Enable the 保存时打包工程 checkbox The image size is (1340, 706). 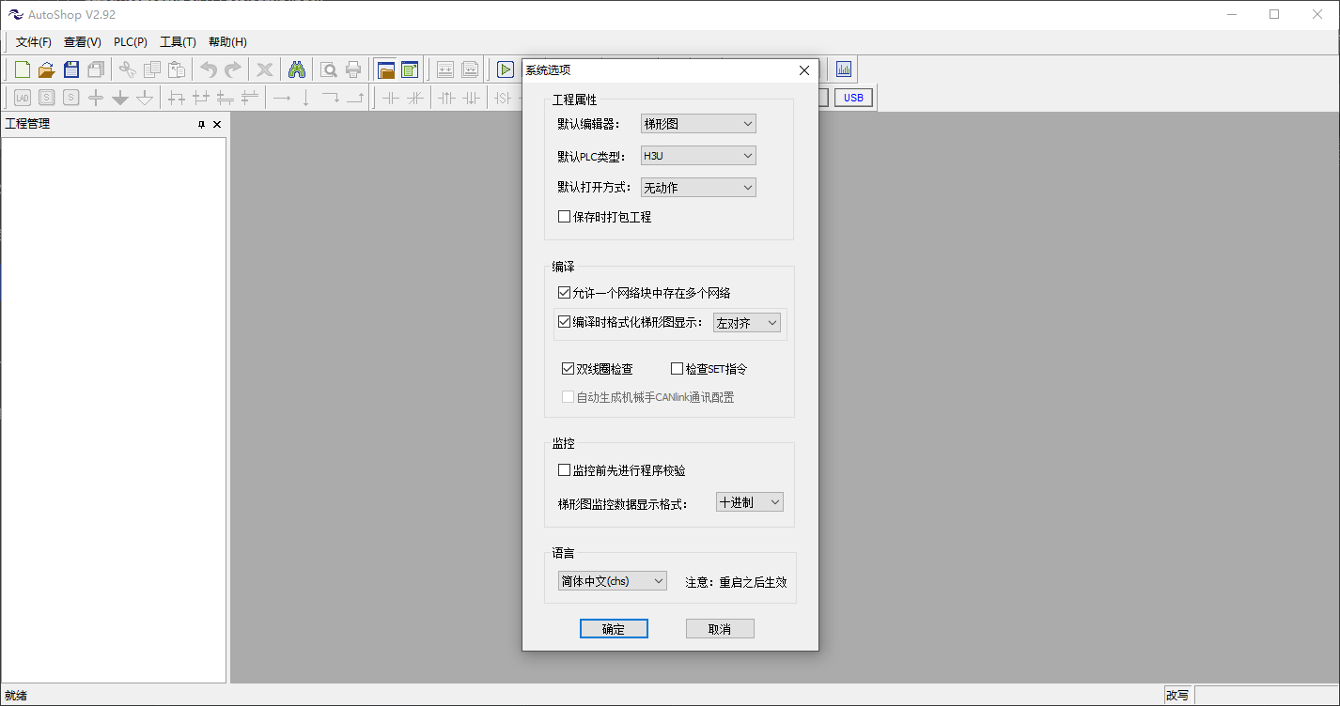click(x=565, y=217)
